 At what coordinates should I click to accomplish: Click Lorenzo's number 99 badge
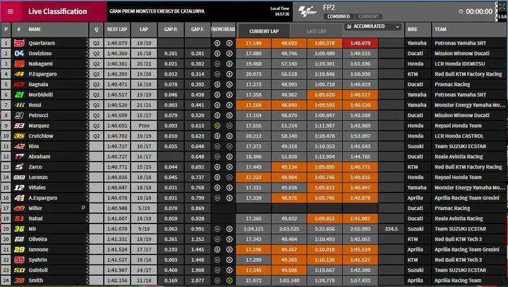coord(19,178)
